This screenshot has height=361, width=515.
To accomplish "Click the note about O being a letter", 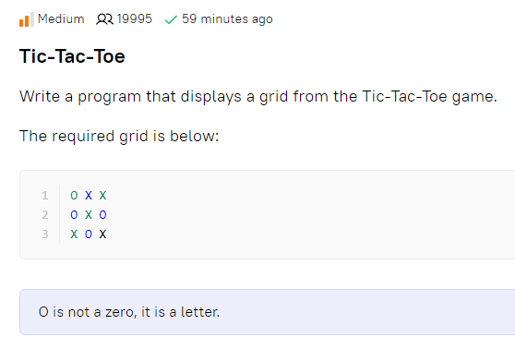I will pos(129,312).
